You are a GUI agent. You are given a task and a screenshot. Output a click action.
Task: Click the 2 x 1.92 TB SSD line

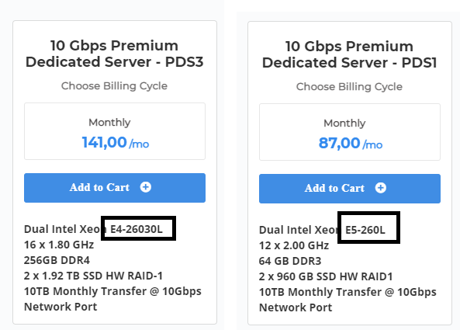(x=93, y=276)
